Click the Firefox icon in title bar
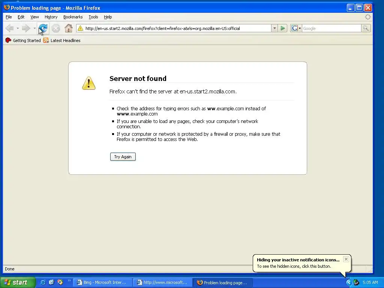Viewport: 384px width, 288px height. click(x=7, y=7)
